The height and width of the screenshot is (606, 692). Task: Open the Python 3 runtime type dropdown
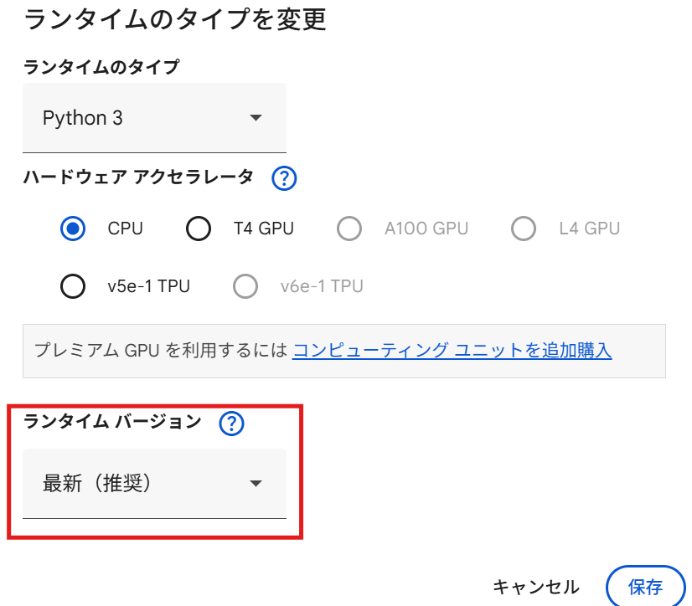(154, 118)
